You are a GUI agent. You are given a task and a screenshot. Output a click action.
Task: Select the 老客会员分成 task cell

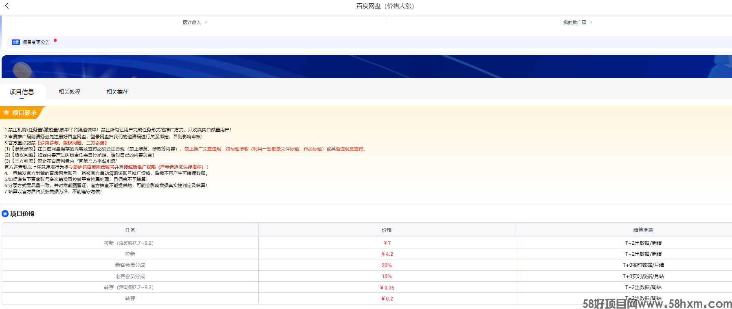pos(130,276)
